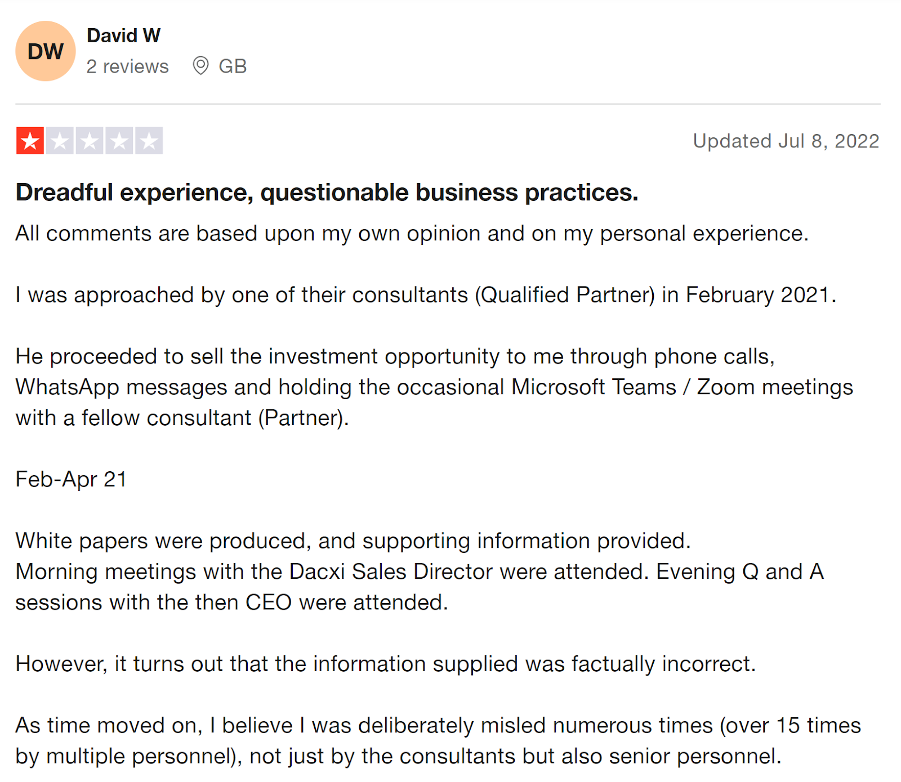Click the "All comments are based" sentence
The width and height of the screenshot is (901, 782).
(x=412, y=233)
